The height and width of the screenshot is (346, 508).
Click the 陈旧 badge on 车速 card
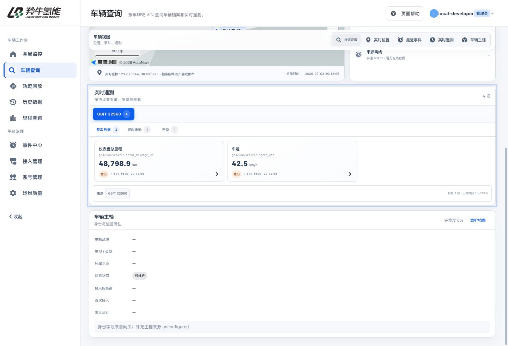click(x=237, y=174)
